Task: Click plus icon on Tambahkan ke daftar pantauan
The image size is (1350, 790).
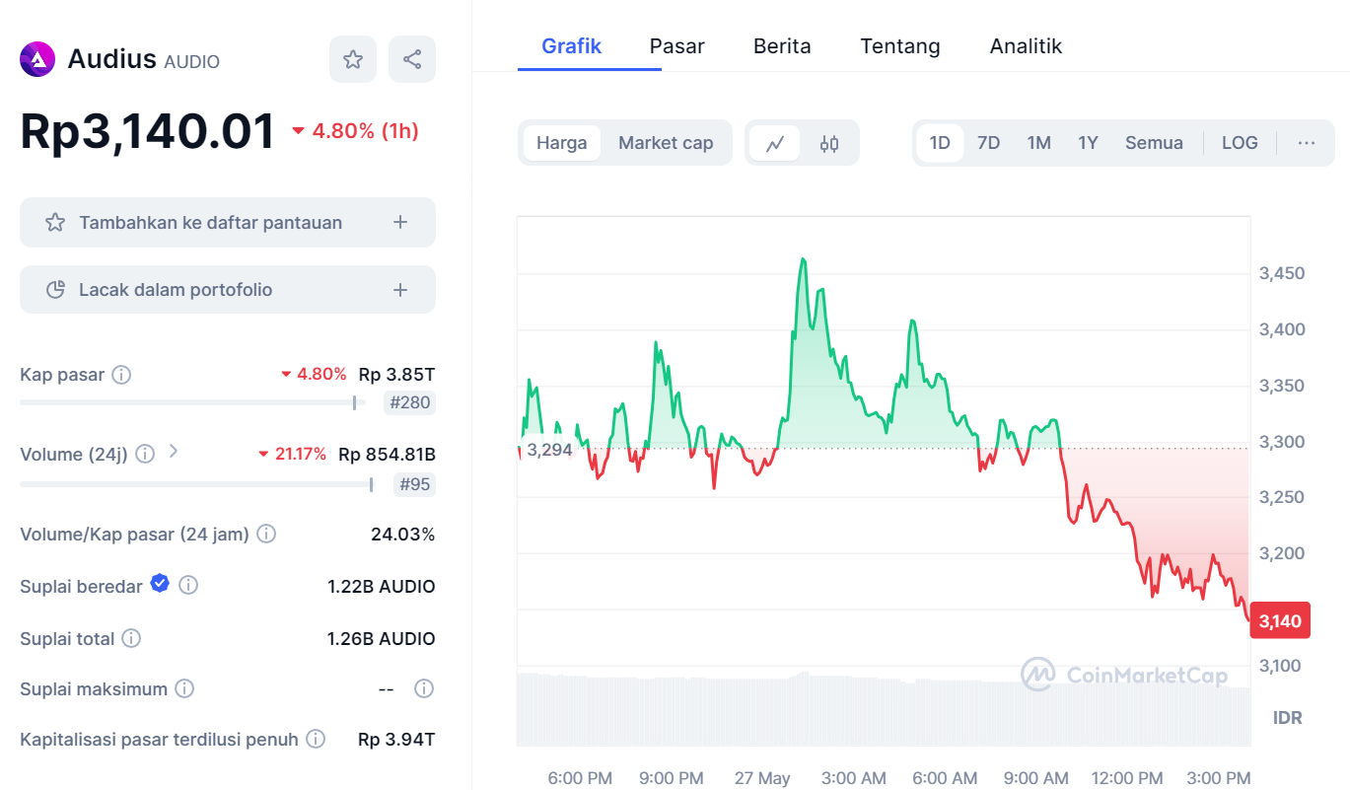Action: pos(400,222)
